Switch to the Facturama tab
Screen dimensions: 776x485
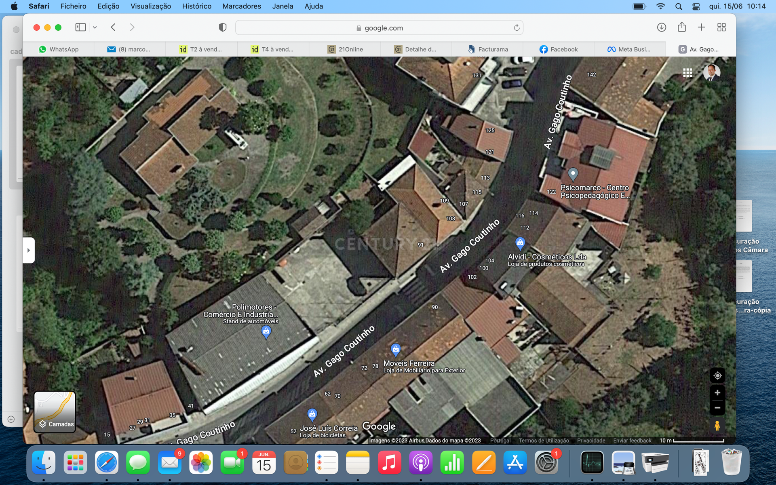[487, 49]
